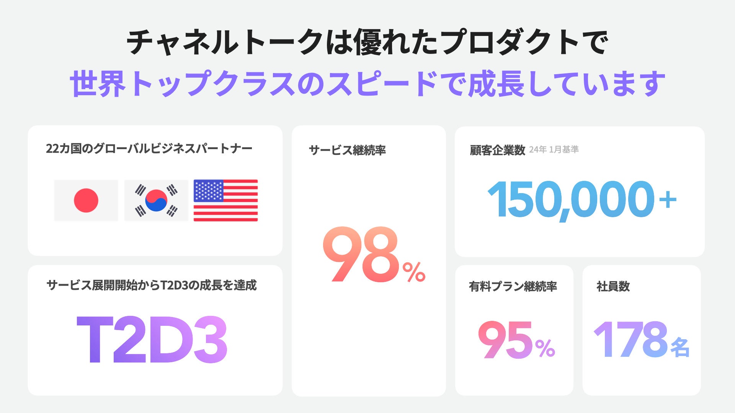This screenshot has height=413, width=735.
Task: Click the United States flag icon
Action: coord(225,200)
